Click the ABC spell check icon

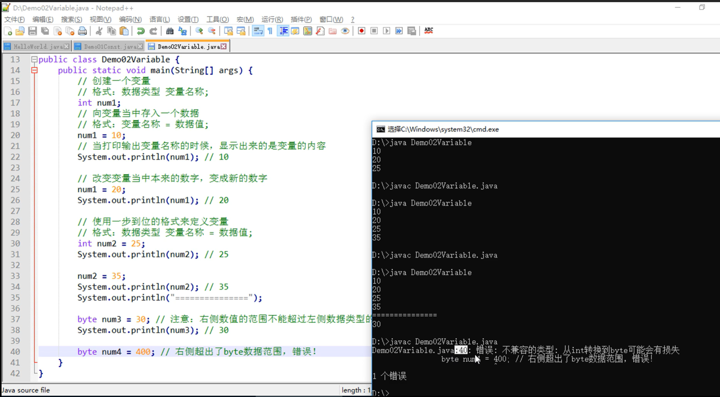tap(428, 31)
